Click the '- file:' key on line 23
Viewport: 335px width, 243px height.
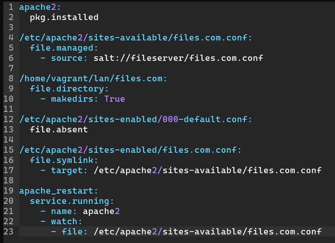pos(69,232)
